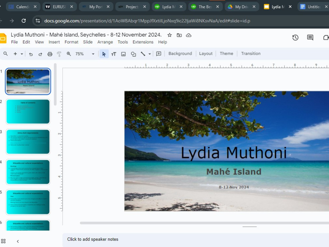Select the 8-12 Nov 2024 date text
Image resolution: width=329 pixels, height=247 pixels.
point(234,187)
